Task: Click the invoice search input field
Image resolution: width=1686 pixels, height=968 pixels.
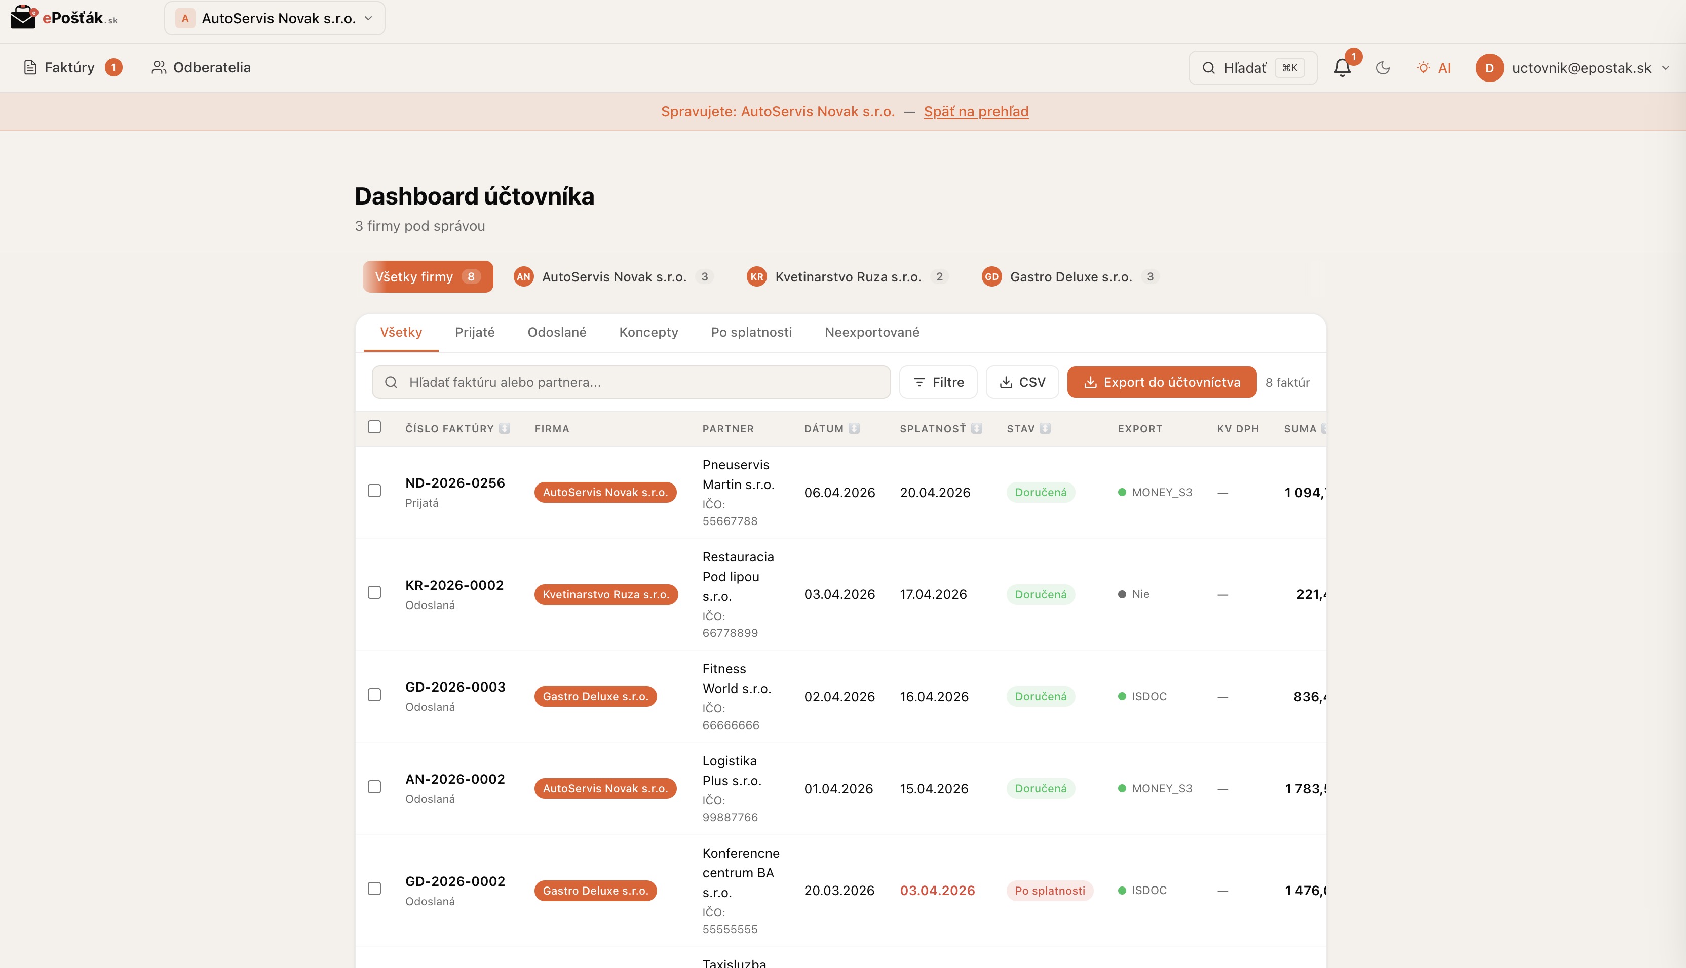Action: pos(631,382)
